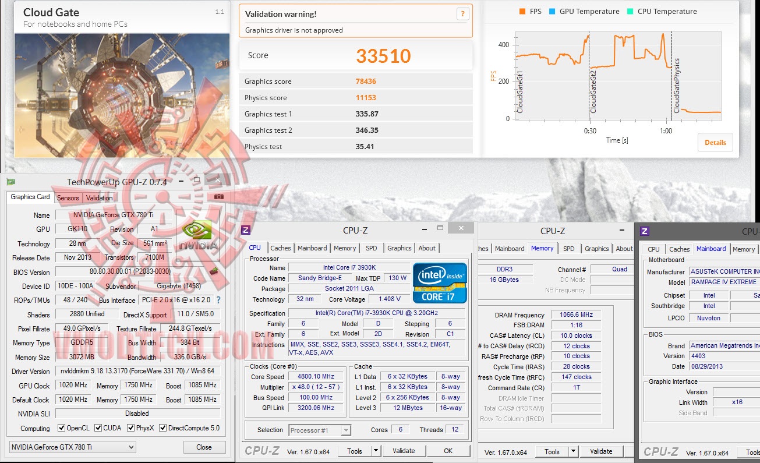This screenshot has width=760, height=463.
Task: Click the Bus Interface question mark icon
Action: click(x=218, y=300)
